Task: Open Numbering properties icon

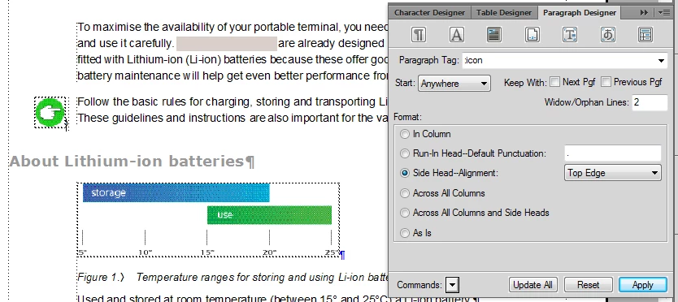Action: pos(532,35)
